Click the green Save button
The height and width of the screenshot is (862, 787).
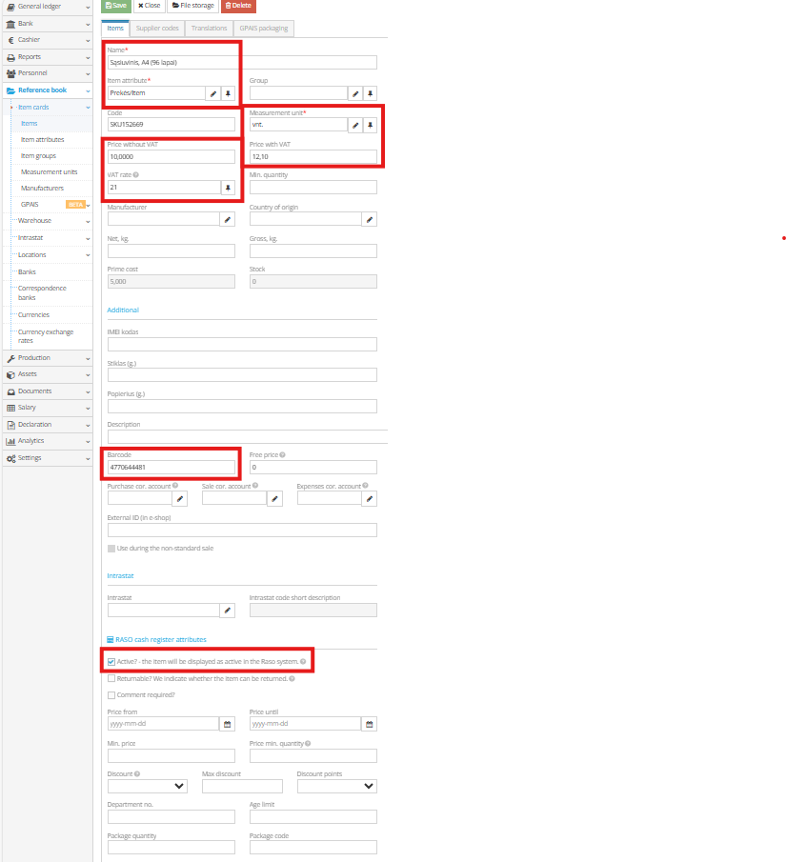(115, 6)
